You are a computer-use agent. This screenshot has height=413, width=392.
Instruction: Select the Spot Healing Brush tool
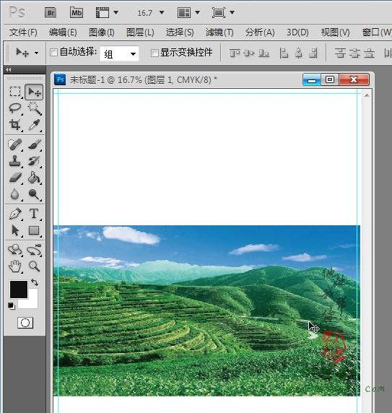[15, 144]
